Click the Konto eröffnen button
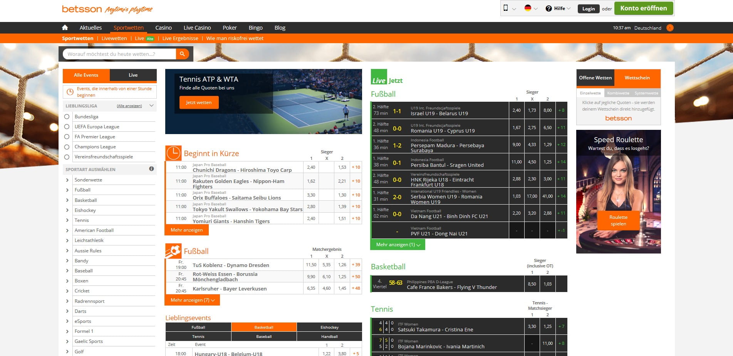Viewport: 733px width, 356px height. pyautogui.click(x=644, y=8)
